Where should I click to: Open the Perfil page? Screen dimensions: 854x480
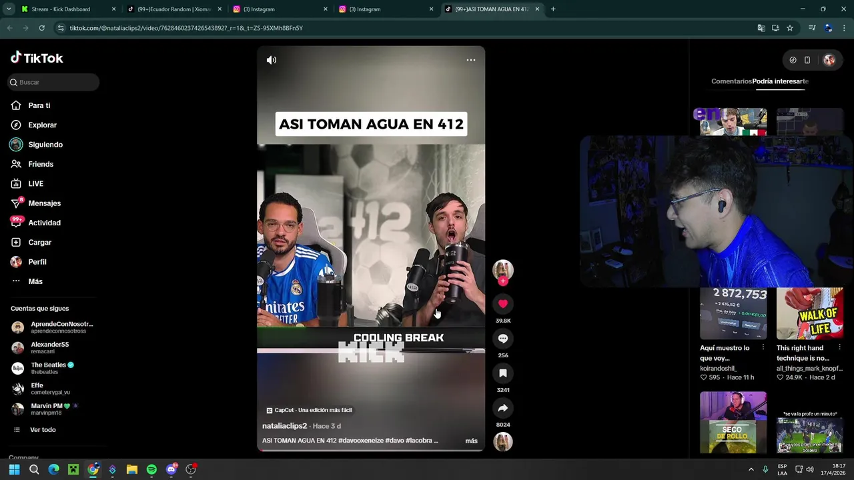click(x=37, y=262)
